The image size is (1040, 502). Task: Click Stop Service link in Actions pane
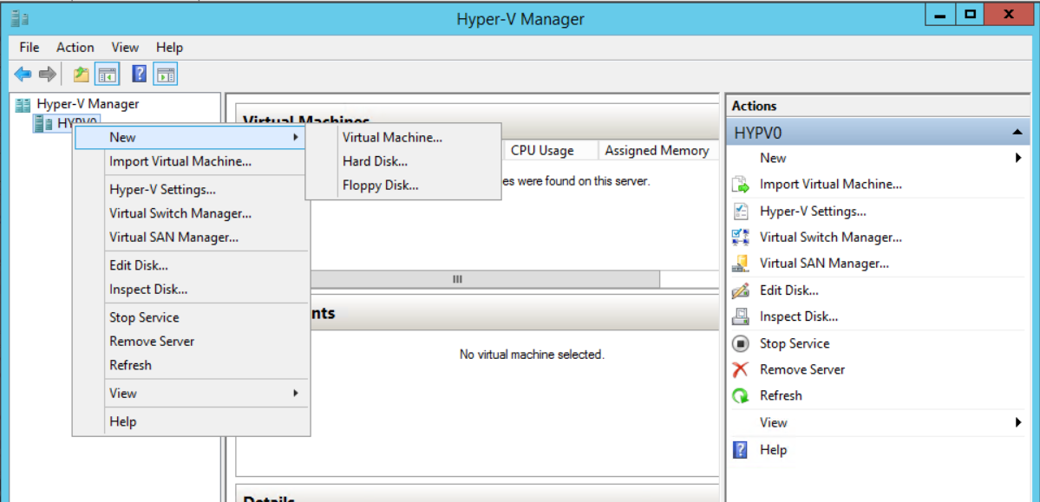coord(795,343)
